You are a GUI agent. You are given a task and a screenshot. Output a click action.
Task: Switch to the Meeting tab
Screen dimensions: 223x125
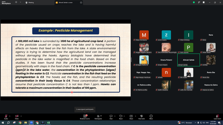[x=30, y=2]
